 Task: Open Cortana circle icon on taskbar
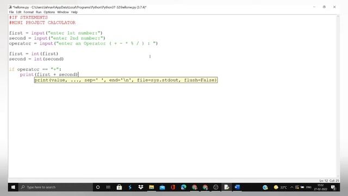(x=98, y=187)
